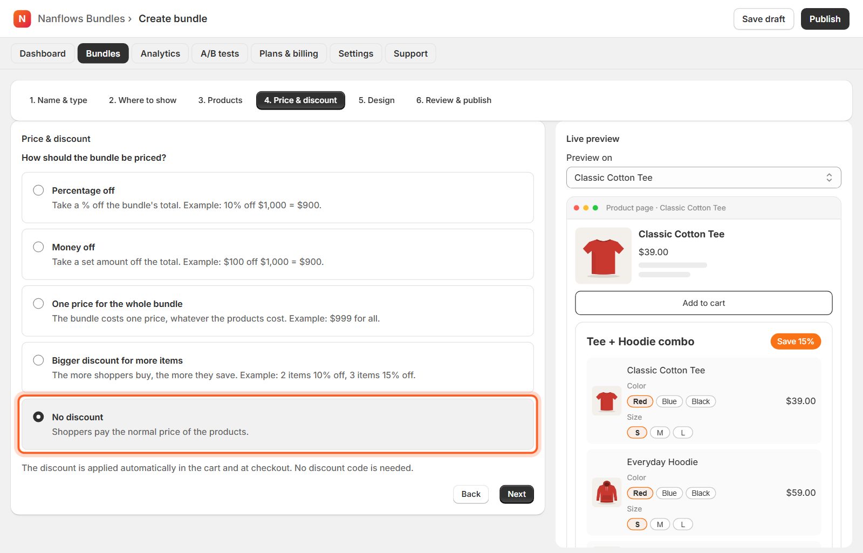This screenshot has height=553, width=863.
Task: Switch to the Analytics tab
Action: (x=160, y=53)
